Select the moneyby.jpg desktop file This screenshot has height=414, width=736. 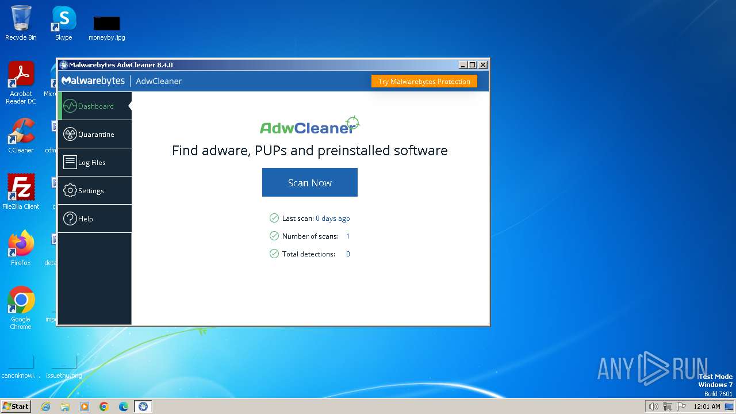[107, 28]
